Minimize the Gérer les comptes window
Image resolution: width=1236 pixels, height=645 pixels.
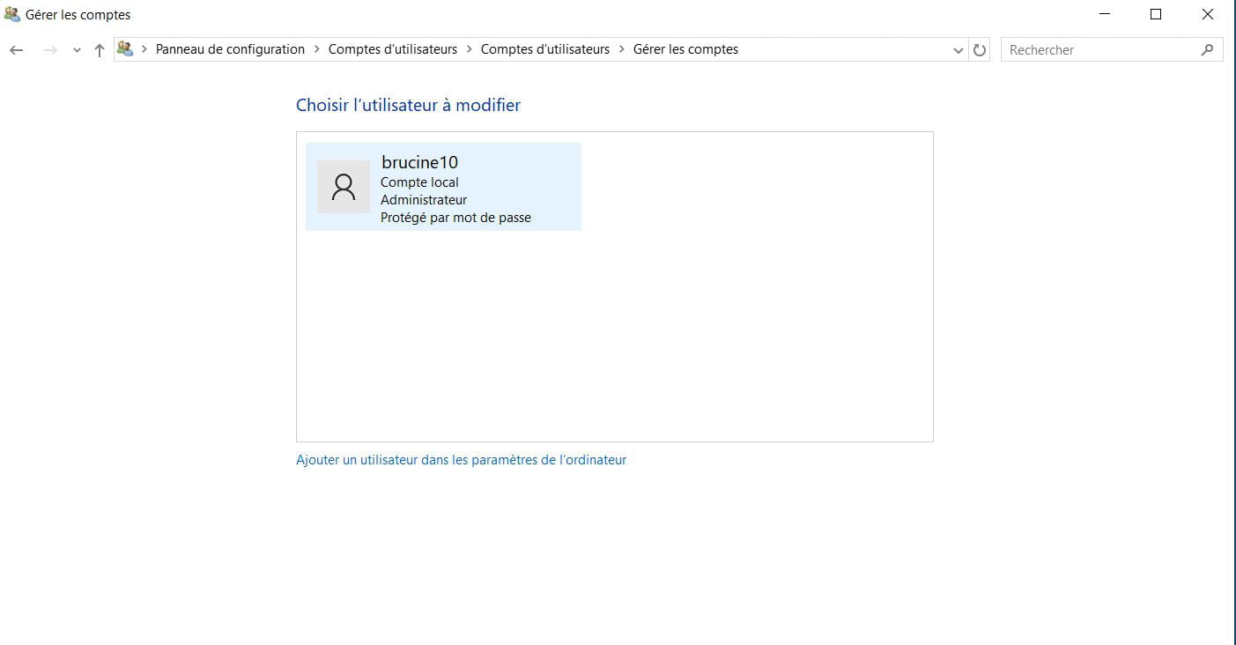[1105, 14]
